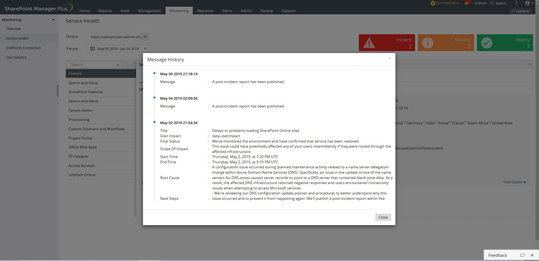Dismiss the Feedback panel
Viewport: 539px width, 261px height.
532,255
